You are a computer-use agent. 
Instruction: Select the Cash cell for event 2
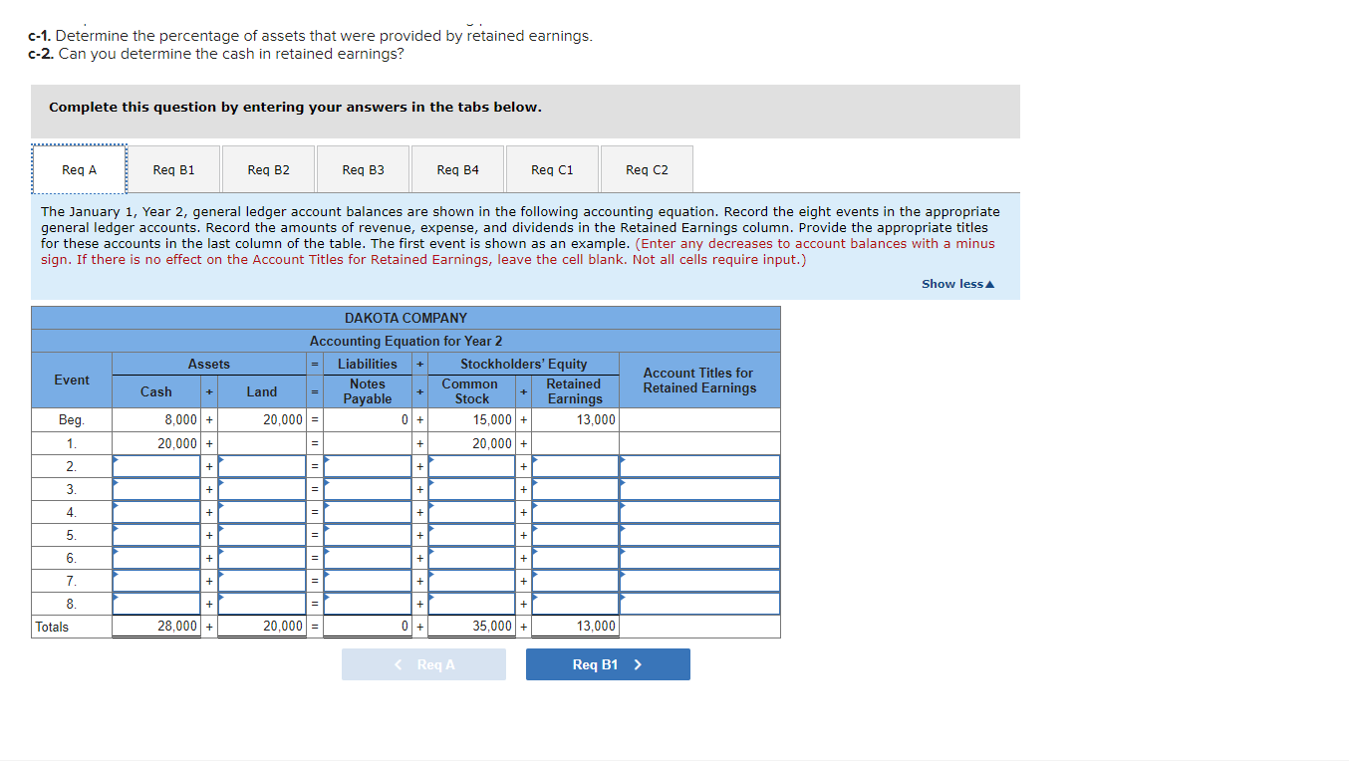156,466
